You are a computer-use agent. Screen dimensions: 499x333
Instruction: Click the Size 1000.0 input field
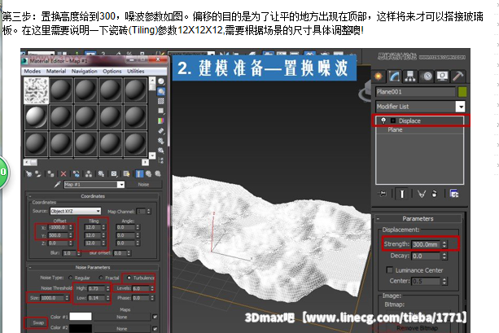52,298
